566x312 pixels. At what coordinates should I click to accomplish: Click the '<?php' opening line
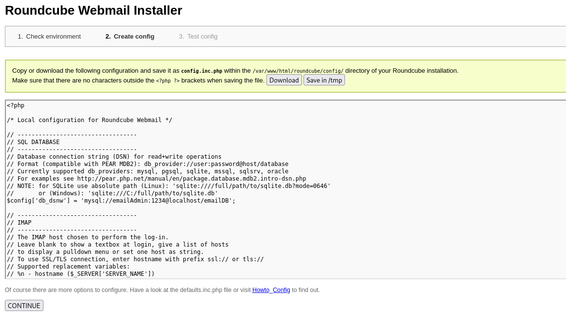click(x=16, y=105)
